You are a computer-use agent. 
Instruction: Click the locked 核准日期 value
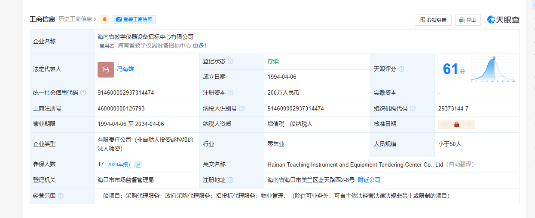click(457, 124)
